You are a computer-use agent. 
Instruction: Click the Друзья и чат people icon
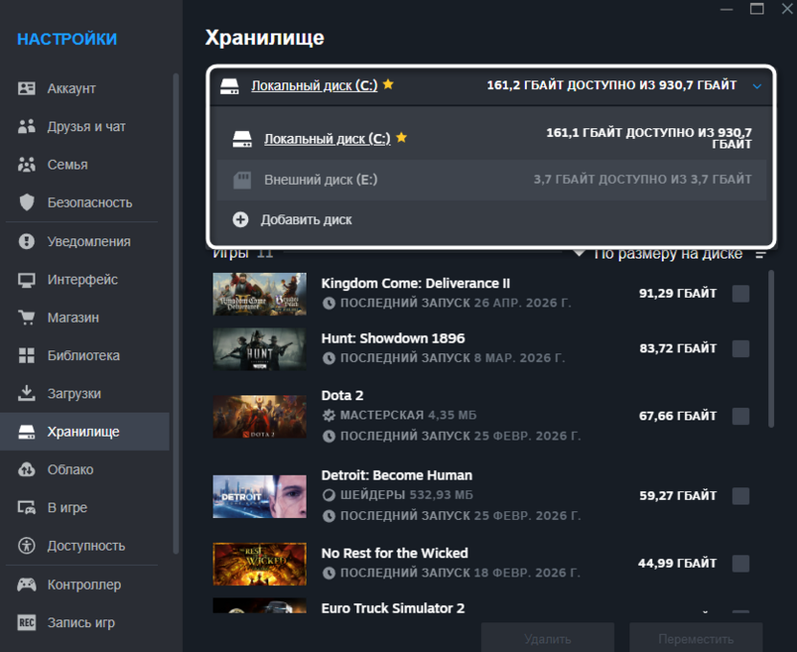pos(27,126)
